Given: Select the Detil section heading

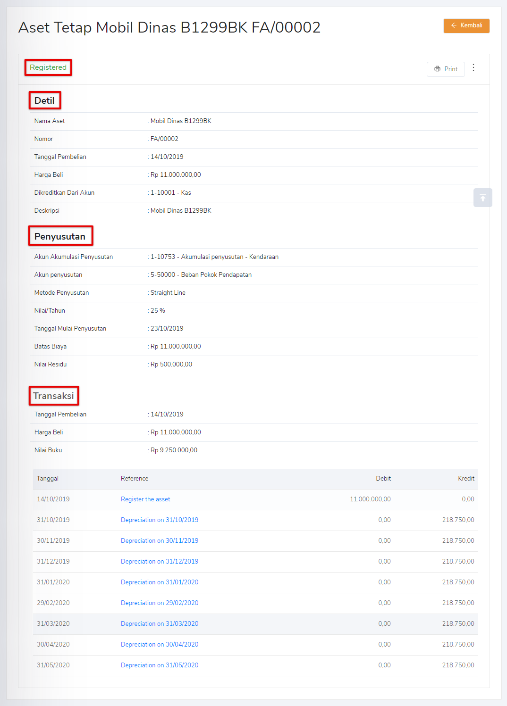Looking at the screenshot, I should [x=44, y=100].
